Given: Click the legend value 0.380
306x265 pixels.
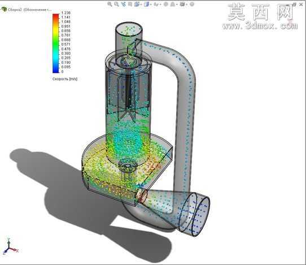Looking at the screenshot, I should click(x=65, y=53).
